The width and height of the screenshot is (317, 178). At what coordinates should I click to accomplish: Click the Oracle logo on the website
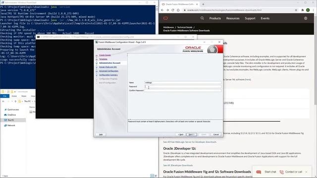(x=165, y=18)
